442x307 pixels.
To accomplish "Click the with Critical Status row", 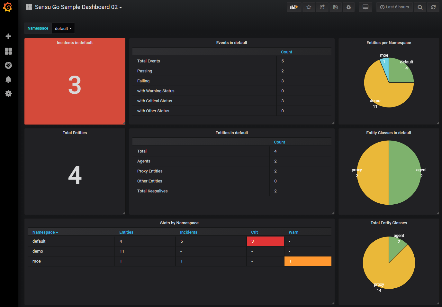I will 232,101.
